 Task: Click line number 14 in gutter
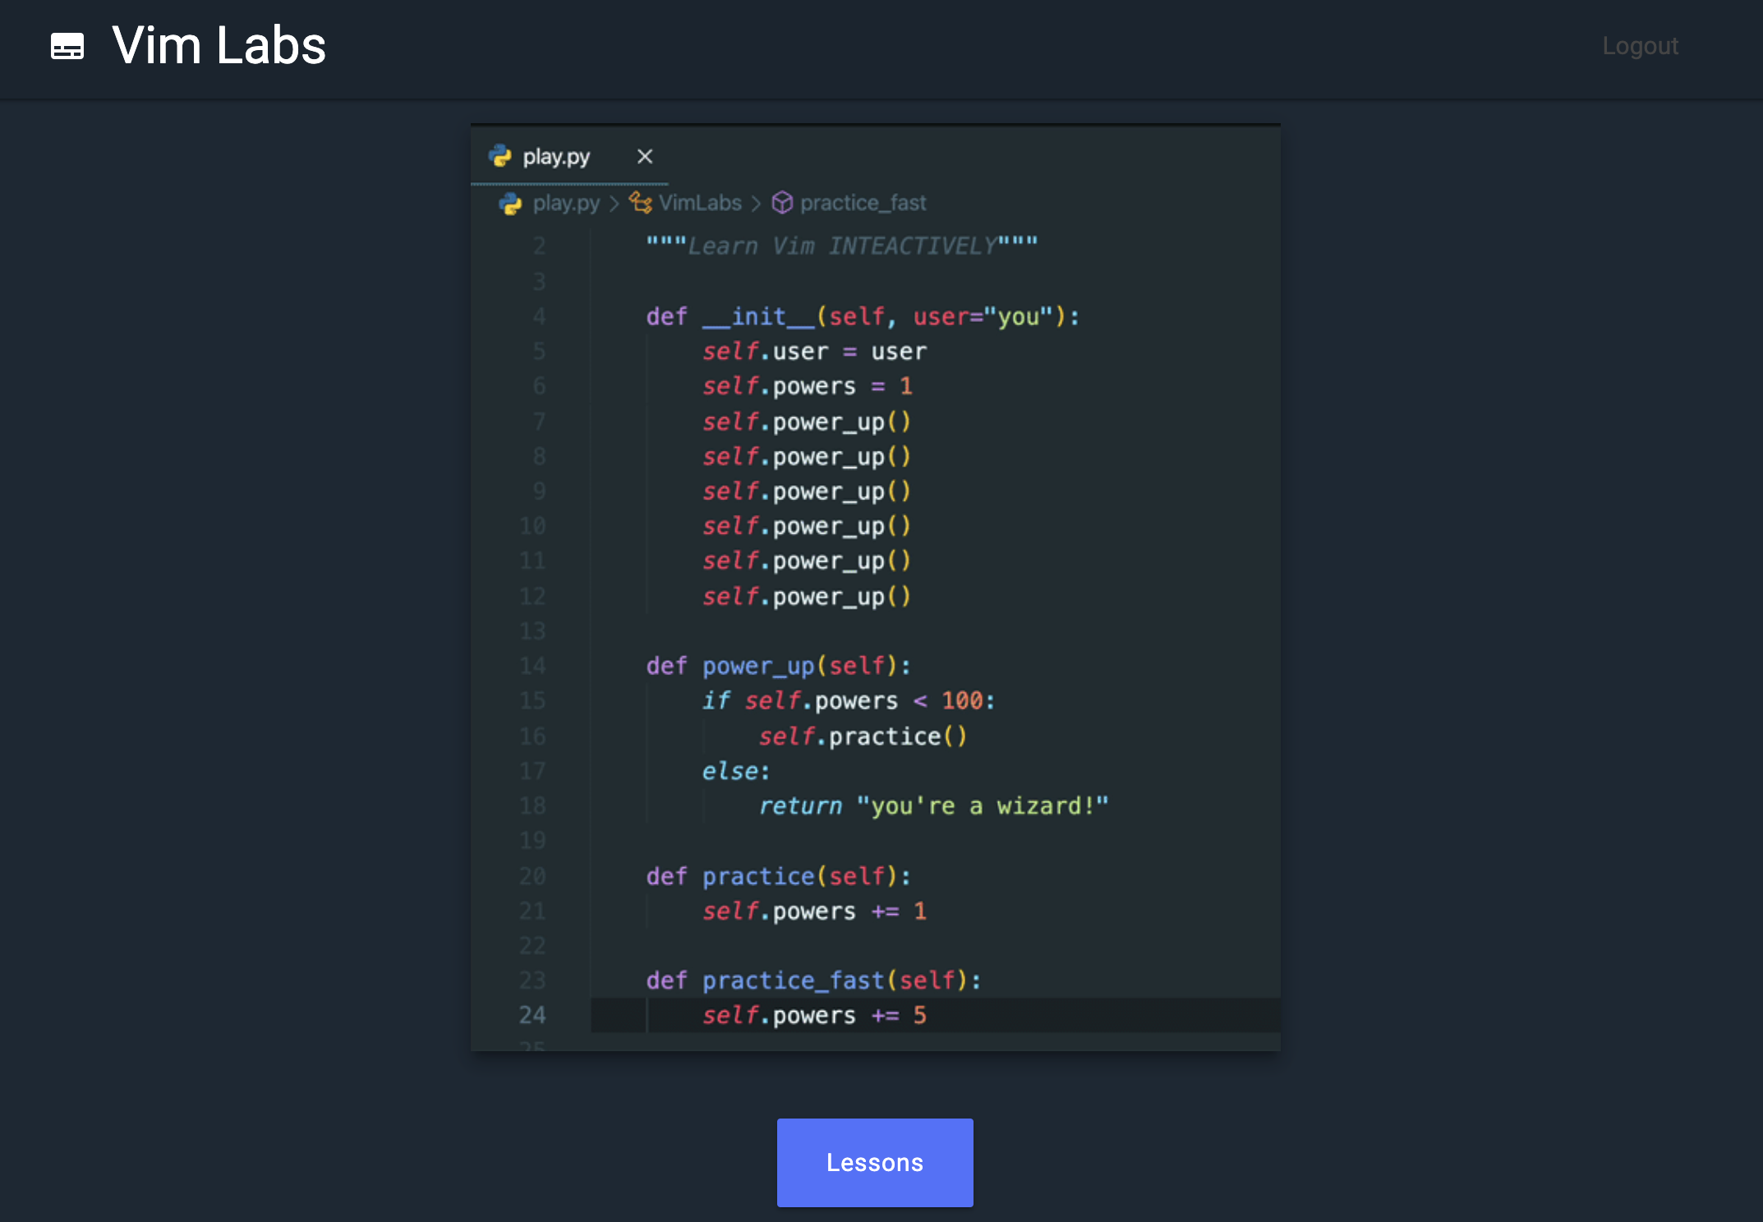(x=532, y=666)
